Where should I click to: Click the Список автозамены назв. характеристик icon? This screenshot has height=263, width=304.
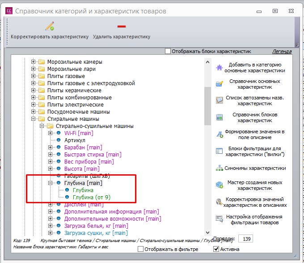click(219, 100)
